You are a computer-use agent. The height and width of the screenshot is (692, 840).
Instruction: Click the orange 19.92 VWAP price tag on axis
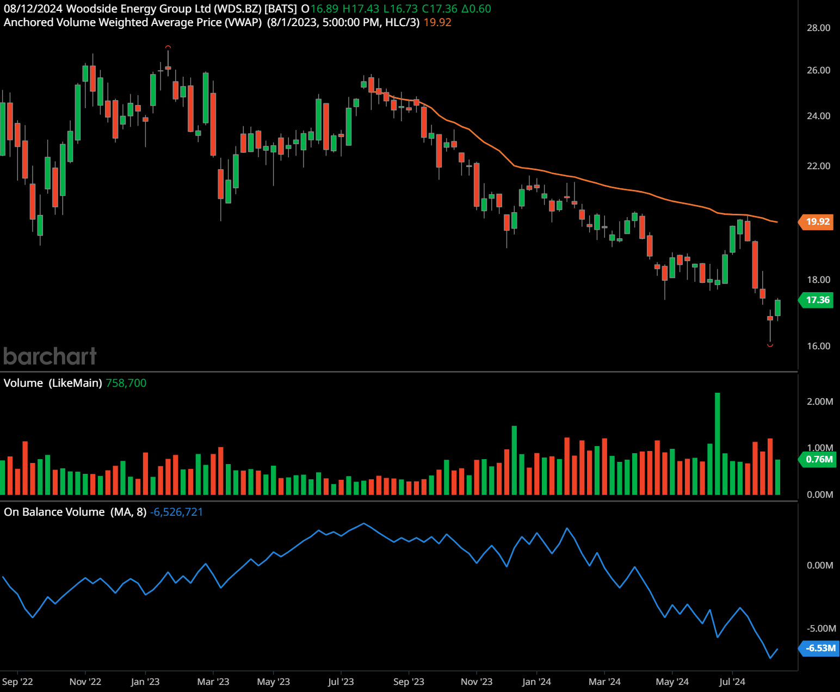816,221
